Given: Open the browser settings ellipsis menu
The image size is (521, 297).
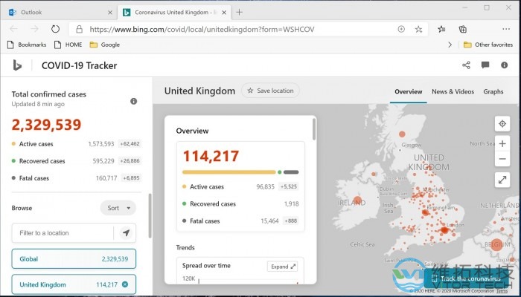Looking at the screenshot, I should pyautogui.click(x=506, y=29).
